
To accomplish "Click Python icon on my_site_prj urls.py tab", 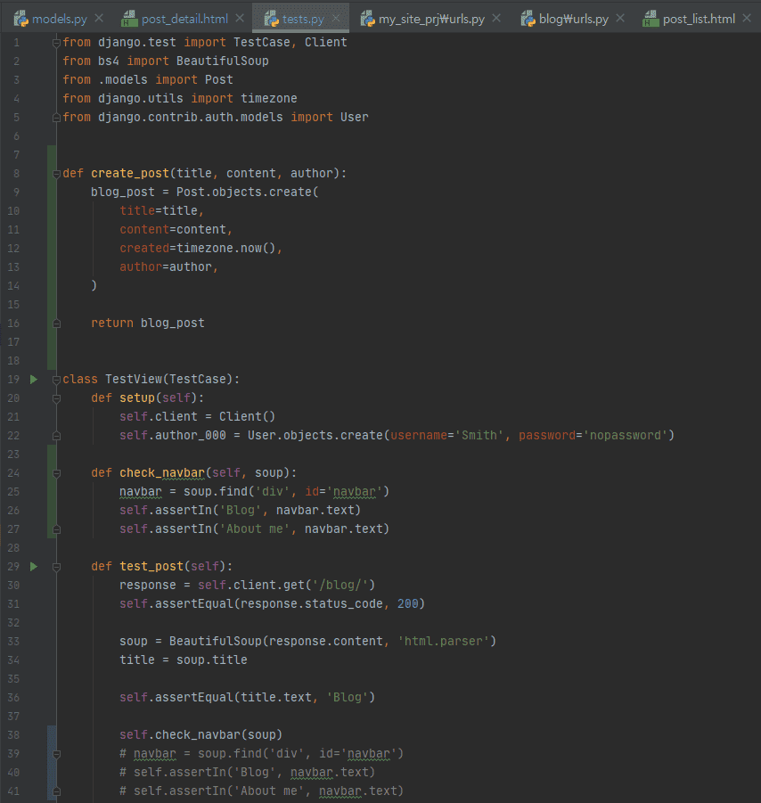I will click(x=368, y=19).
